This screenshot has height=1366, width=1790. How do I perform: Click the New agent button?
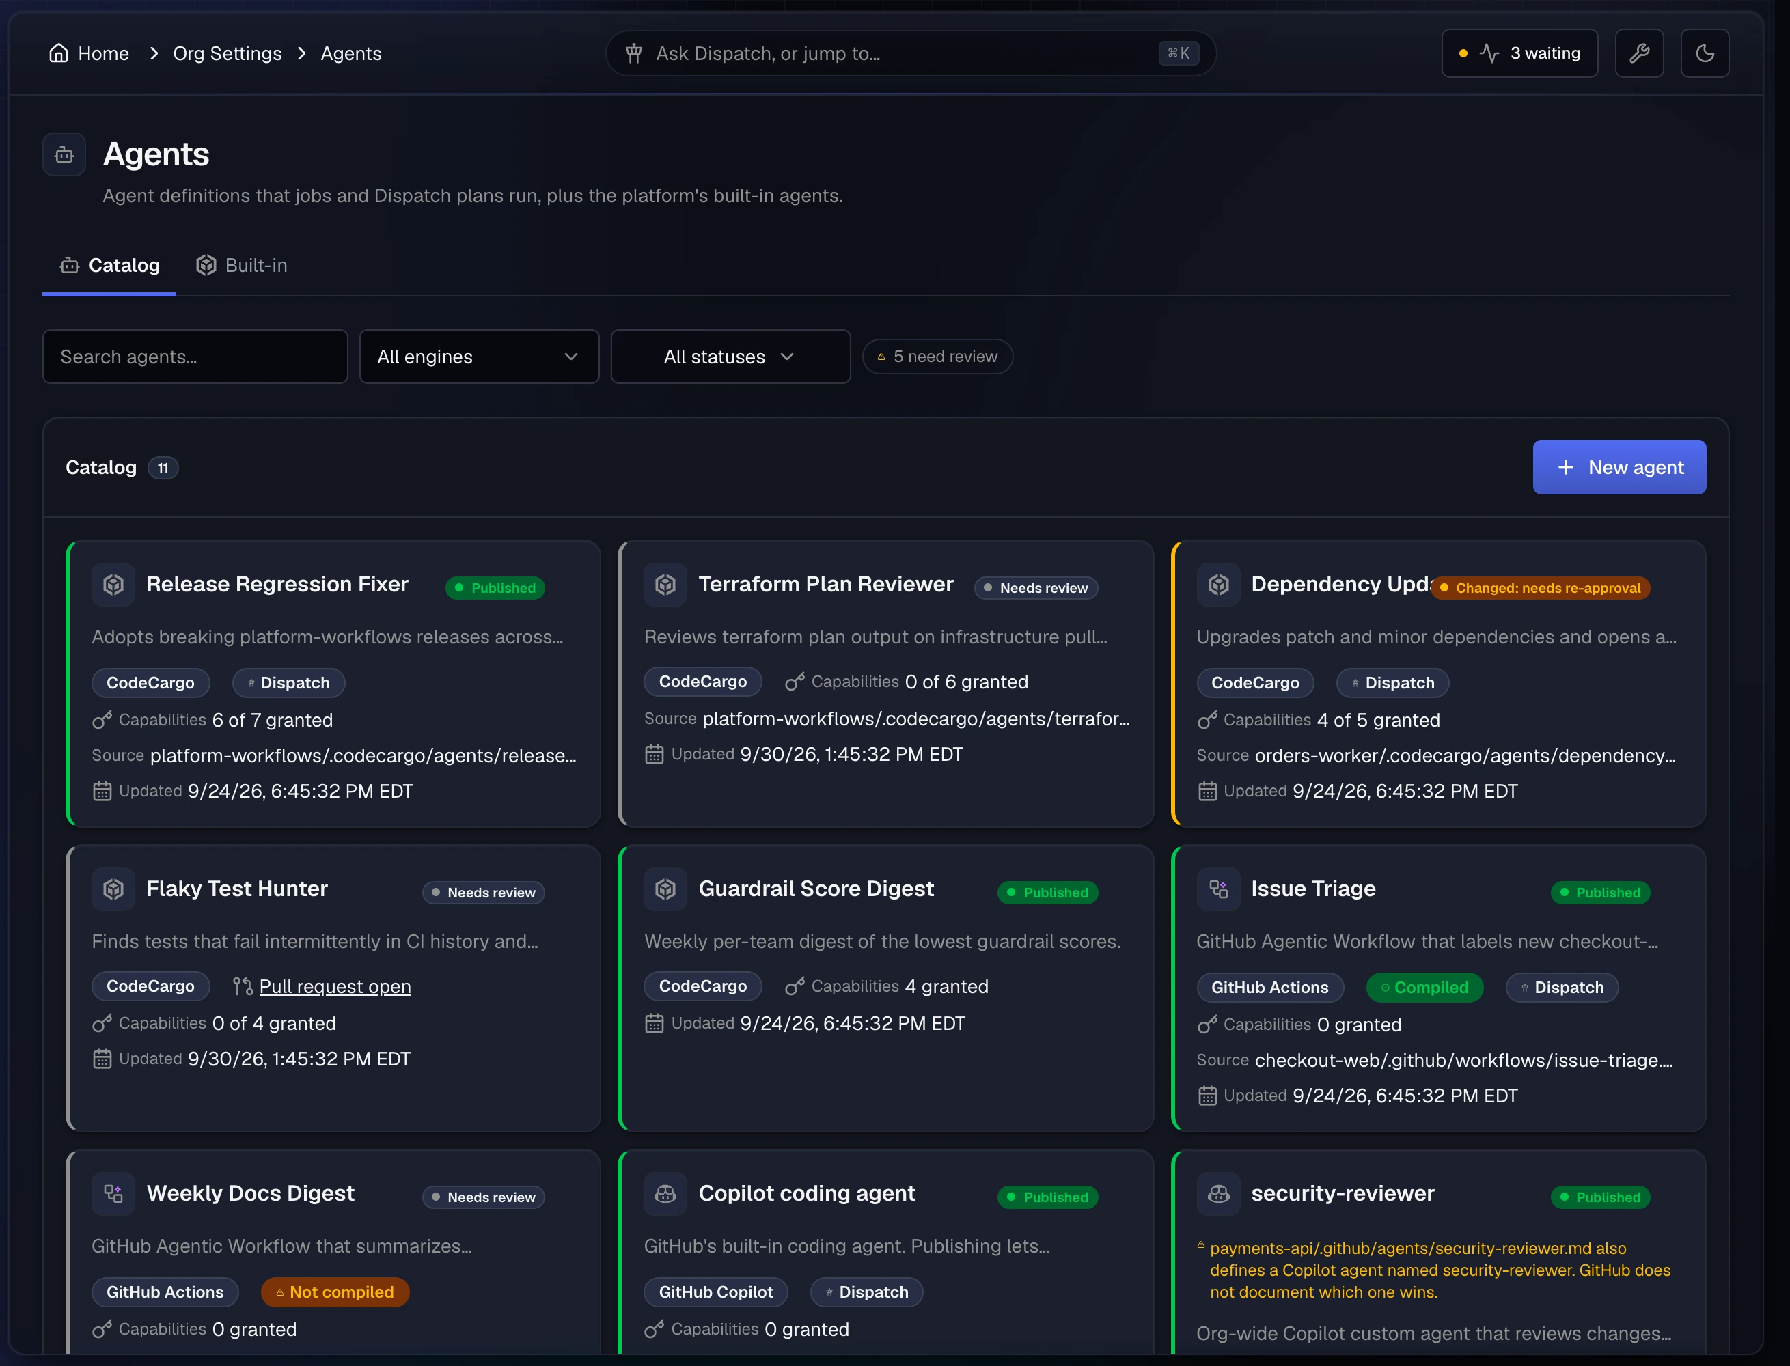pos(1619,468)
